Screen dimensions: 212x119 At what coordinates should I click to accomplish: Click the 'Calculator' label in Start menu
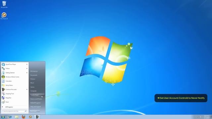pos(9,81)
